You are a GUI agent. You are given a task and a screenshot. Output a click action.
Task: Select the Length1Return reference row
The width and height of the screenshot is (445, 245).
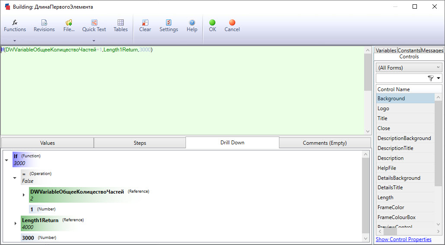tap(53, 223)
